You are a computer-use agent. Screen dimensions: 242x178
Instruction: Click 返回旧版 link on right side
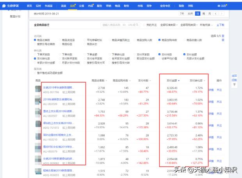234,77
